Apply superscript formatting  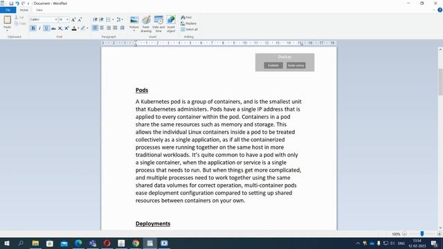coord(66,28)
